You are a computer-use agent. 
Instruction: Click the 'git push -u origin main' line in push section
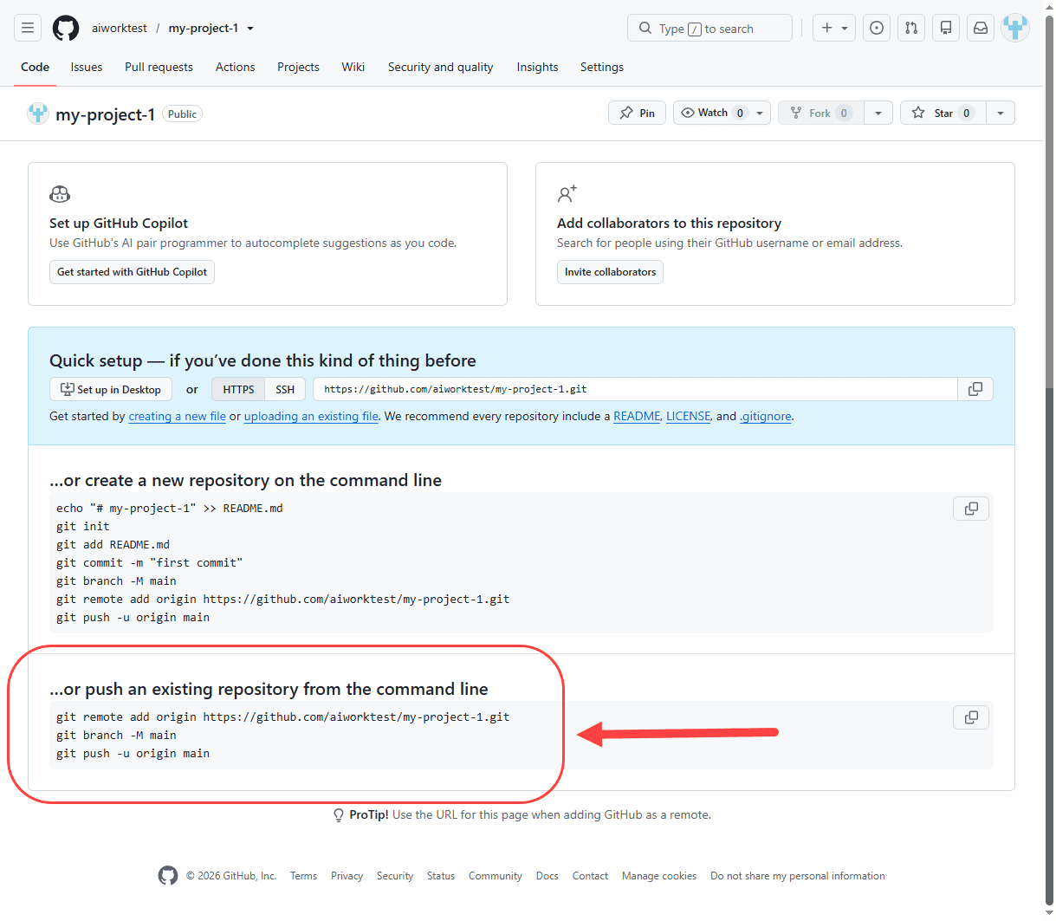point(133,754)
